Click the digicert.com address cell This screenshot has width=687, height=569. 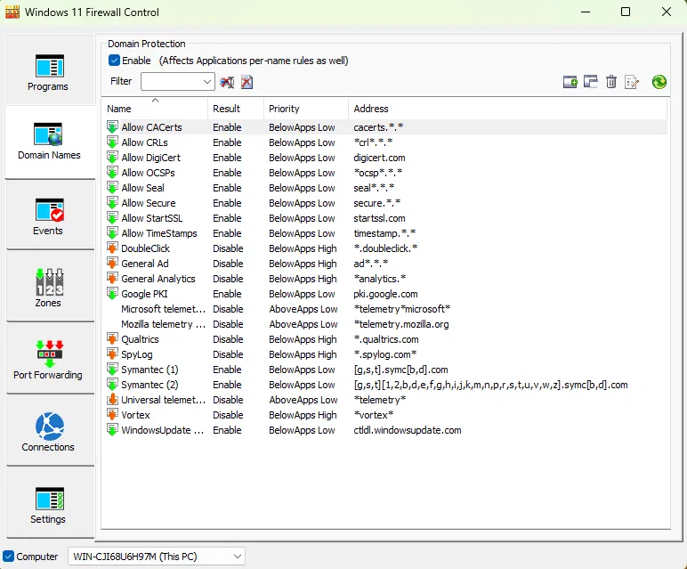pos(379,158)
